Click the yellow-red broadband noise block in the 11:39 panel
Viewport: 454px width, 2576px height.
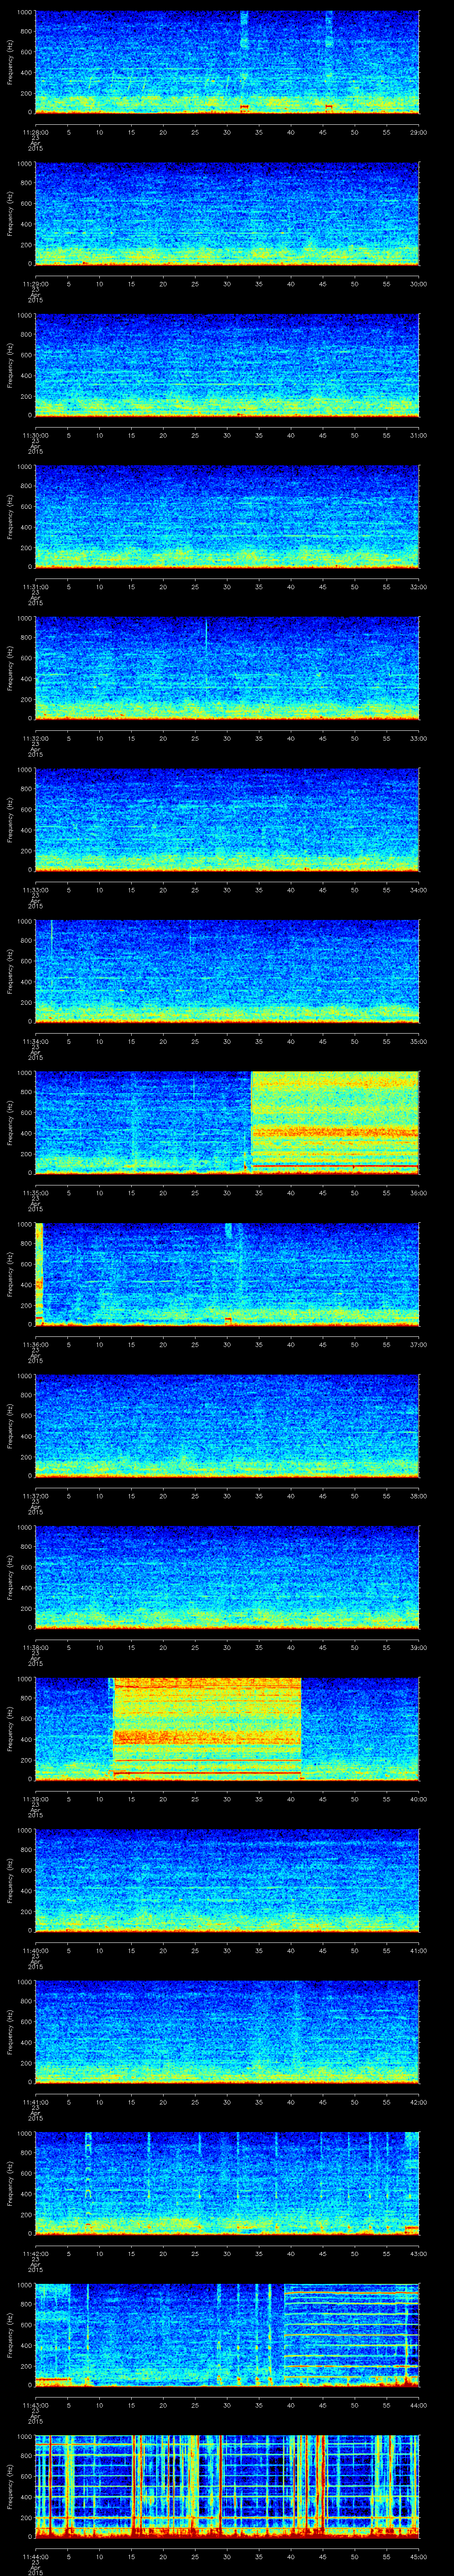point(207,1728)
